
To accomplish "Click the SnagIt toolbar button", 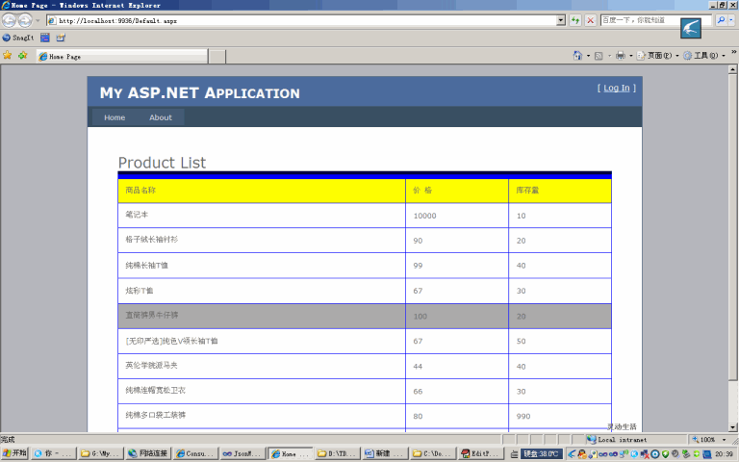I will click(x=18, y=38).
